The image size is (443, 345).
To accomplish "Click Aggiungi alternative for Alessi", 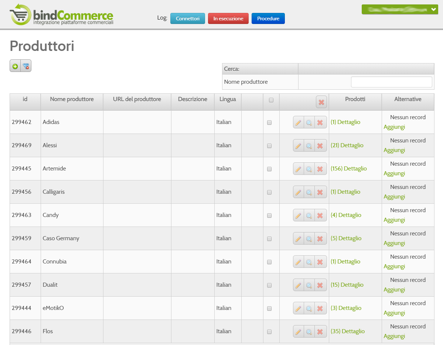I will (x=394, y=150).
